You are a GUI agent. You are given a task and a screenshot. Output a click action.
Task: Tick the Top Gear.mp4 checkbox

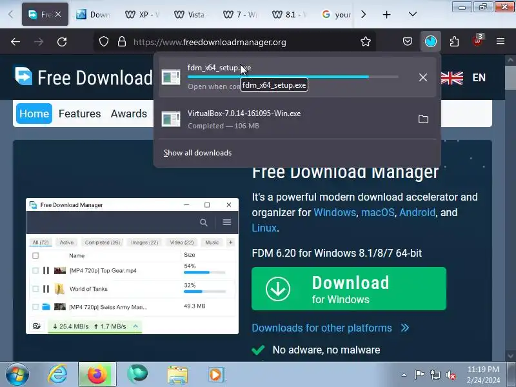35,270
